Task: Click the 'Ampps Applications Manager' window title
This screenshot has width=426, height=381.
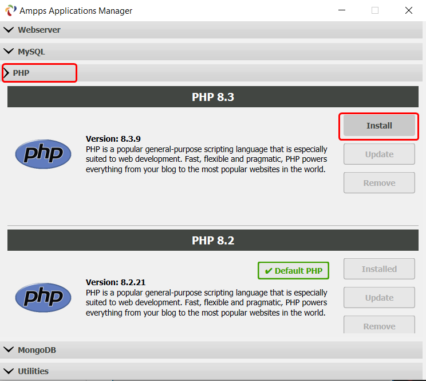Action: click(76, 11)
